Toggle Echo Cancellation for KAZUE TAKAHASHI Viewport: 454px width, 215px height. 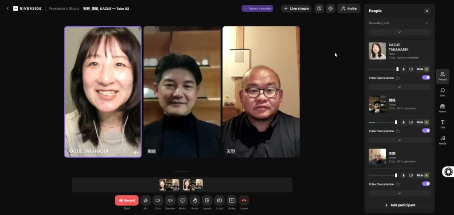coord(426,77)
